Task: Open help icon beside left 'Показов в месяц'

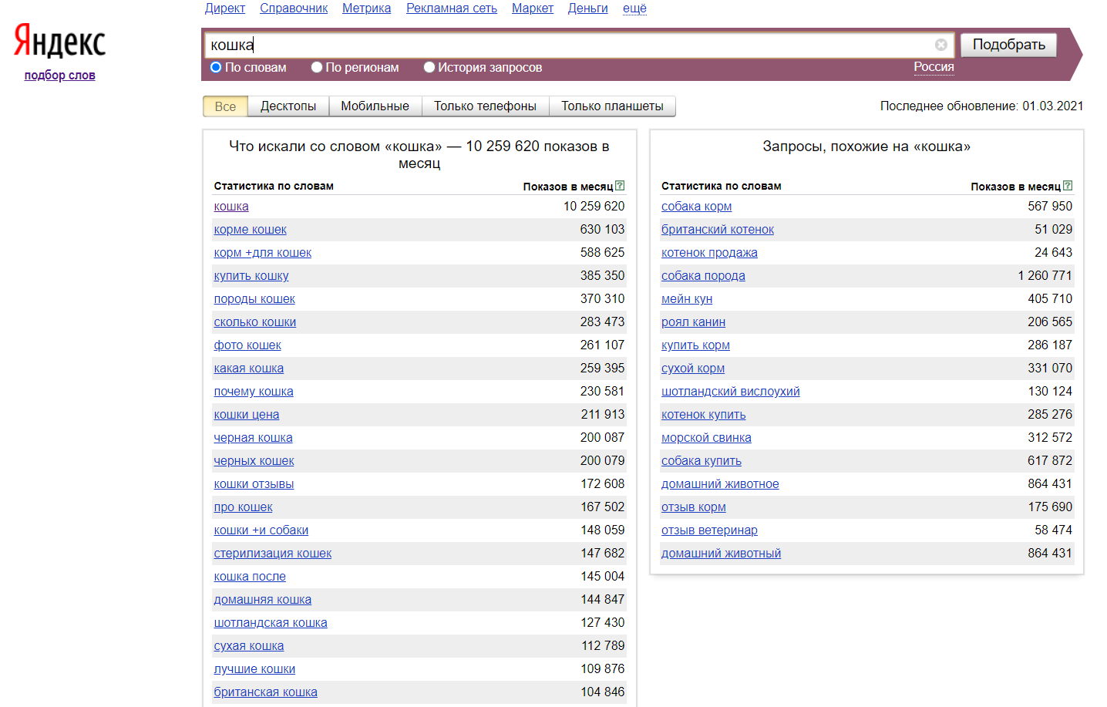Action: [620, 186]
